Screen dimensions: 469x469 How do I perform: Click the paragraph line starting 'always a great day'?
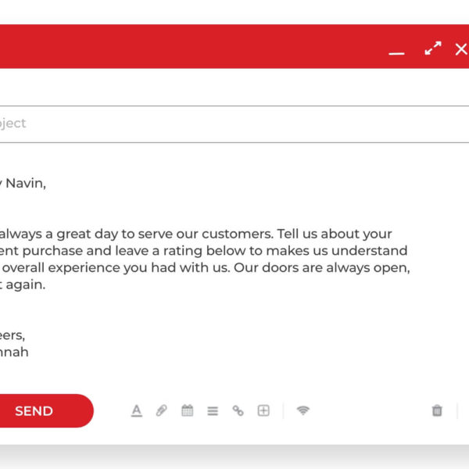pyautogui.click(x=196, y=234)
